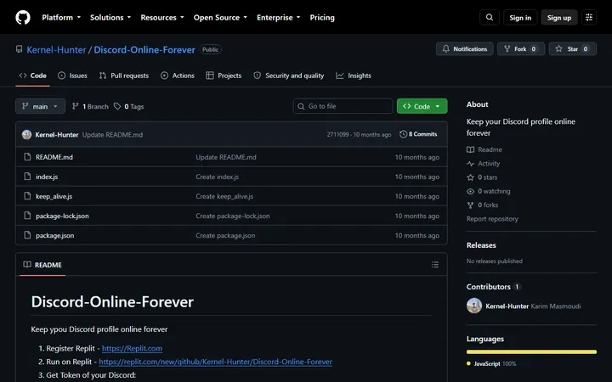
Task: Click the file icon next to keep_alive.js
Action: click(x=27, y=196)
